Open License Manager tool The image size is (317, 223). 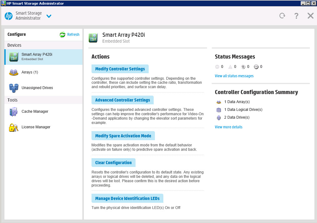[43, 127]
